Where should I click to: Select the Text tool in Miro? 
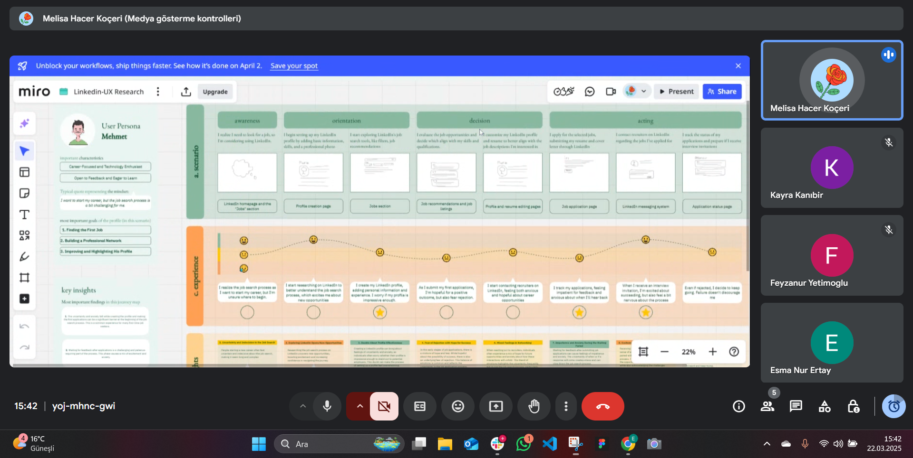(25, 215)
